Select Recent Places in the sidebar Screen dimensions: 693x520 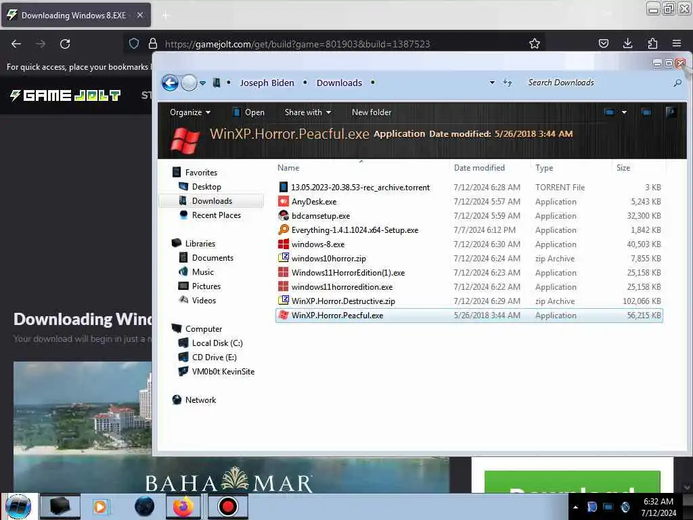216,215
